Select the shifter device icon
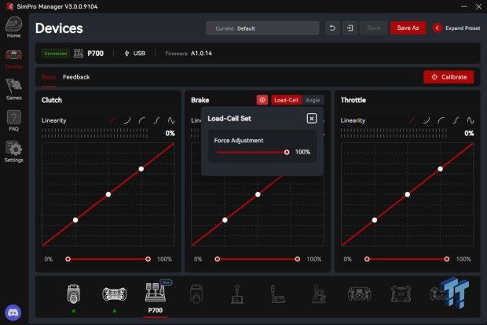 [x=237, y=294]
